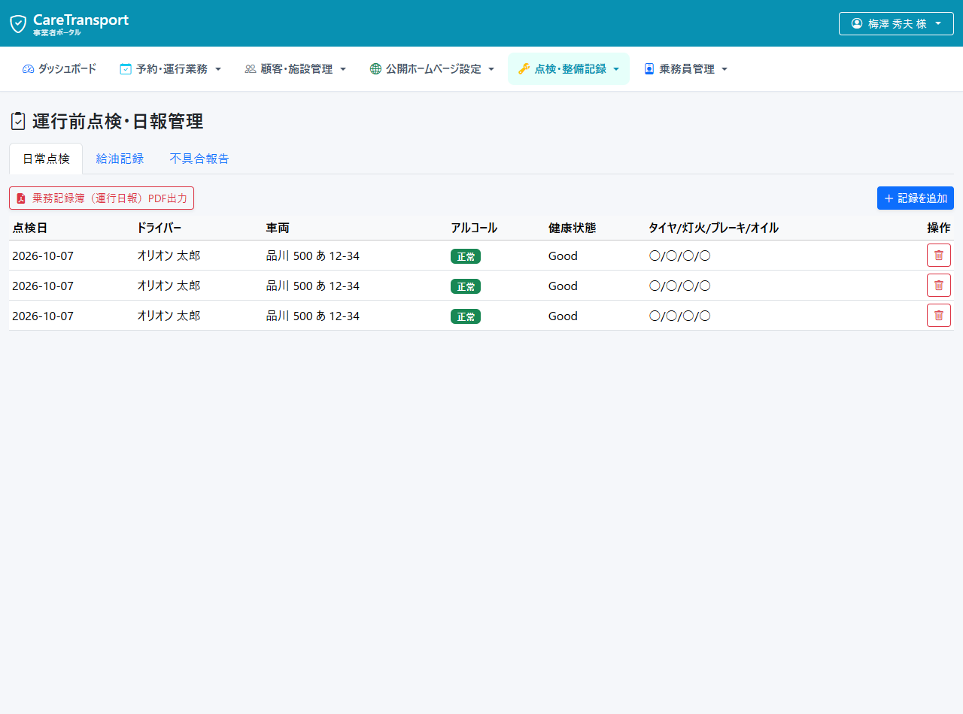Click the ID badge icon beside 乗務員管理
This screenshot has width=963, height=714.
pyautogui.click(x=649, y=68)
